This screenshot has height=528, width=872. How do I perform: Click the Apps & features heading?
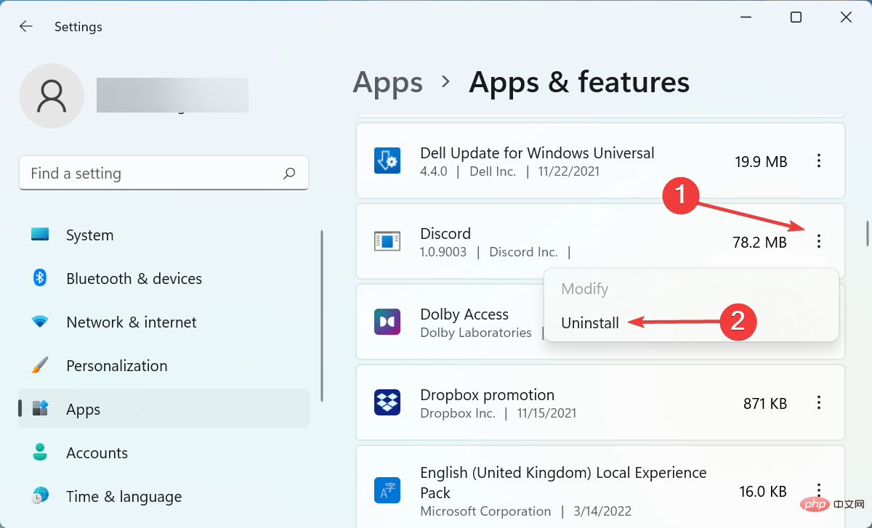point(579,83)
